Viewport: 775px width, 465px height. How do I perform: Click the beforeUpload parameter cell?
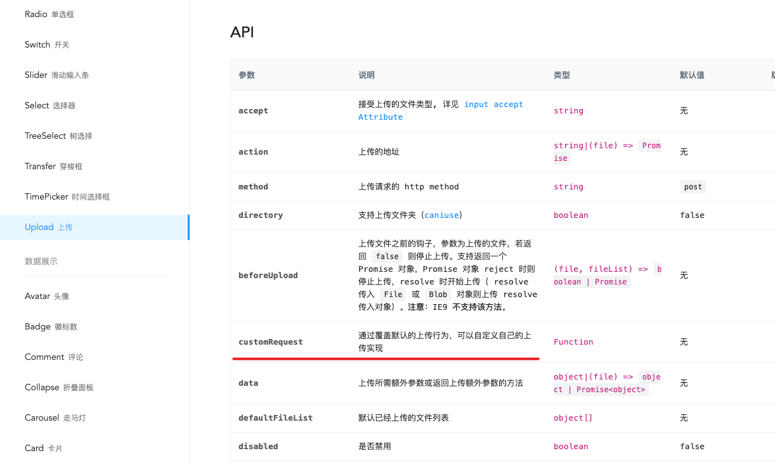pyautogui.click(x=290, y=275)
